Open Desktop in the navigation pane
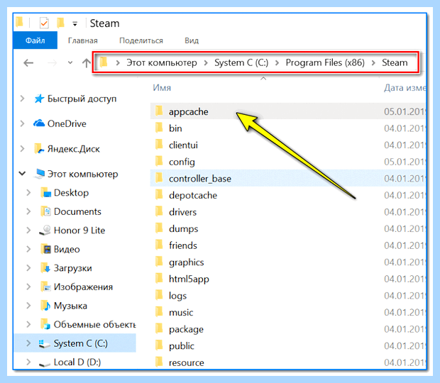 [71, 193]
